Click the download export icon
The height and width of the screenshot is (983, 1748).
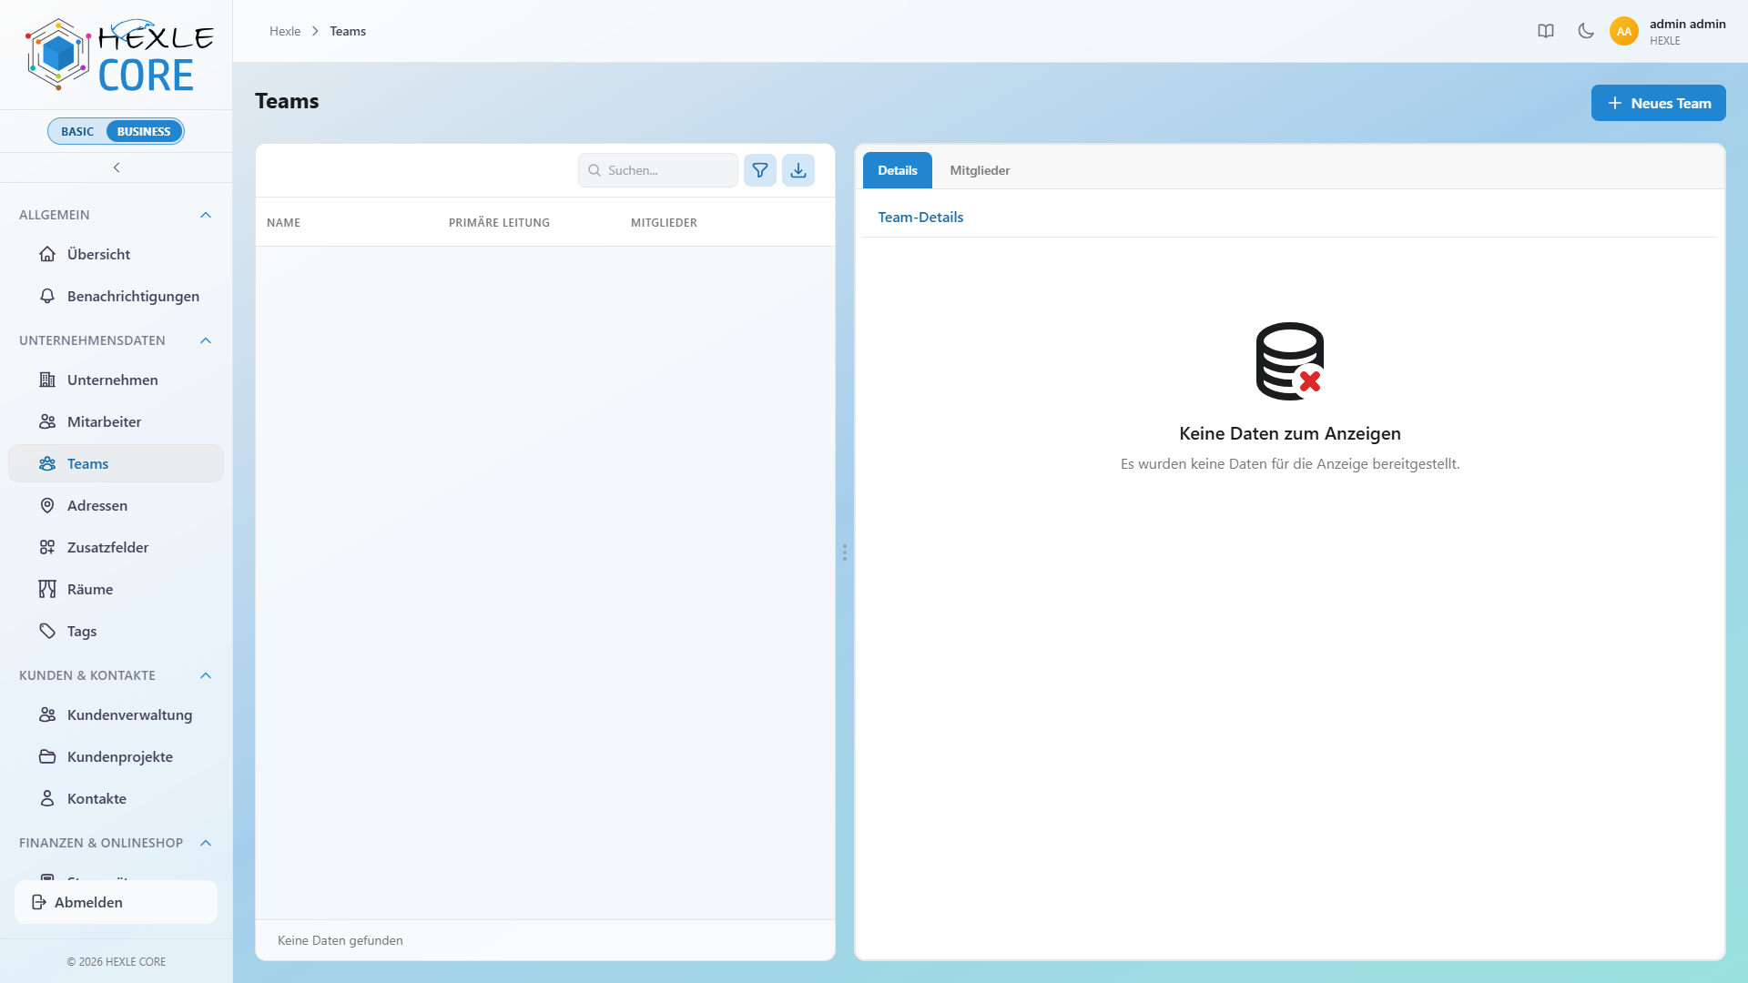tap(798, 170)
